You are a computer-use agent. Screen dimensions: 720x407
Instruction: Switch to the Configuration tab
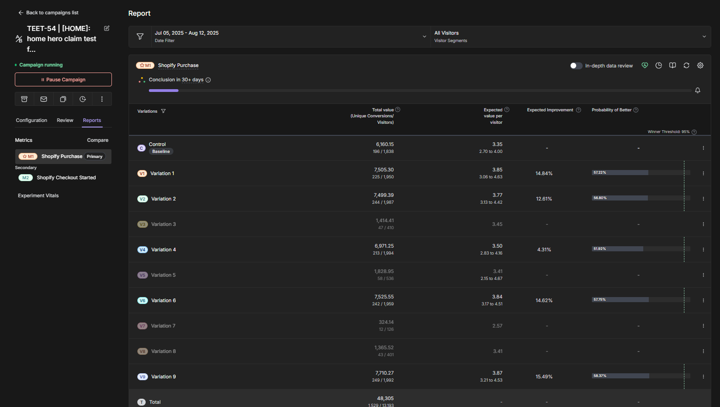click(x=31, y=120)
